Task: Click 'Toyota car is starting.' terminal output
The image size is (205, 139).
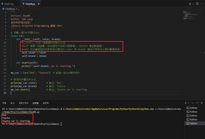Action: [x=16, y=121]
